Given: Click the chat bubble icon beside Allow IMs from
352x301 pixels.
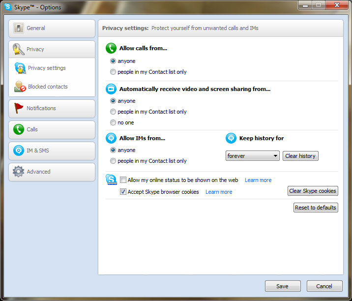Looking at the screenshot, I should click(x=111, y=138).
